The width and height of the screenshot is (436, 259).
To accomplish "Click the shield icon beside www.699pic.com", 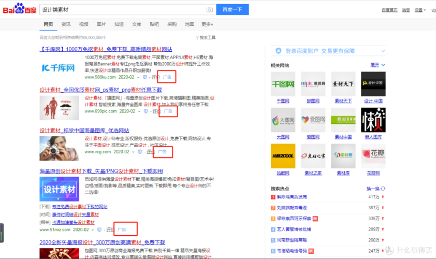I will [x=146, y=111].
